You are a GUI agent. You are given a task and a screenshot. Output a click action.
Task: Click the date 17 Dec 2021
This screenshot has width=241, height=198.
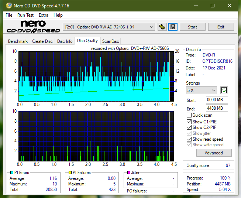(214, 68)
